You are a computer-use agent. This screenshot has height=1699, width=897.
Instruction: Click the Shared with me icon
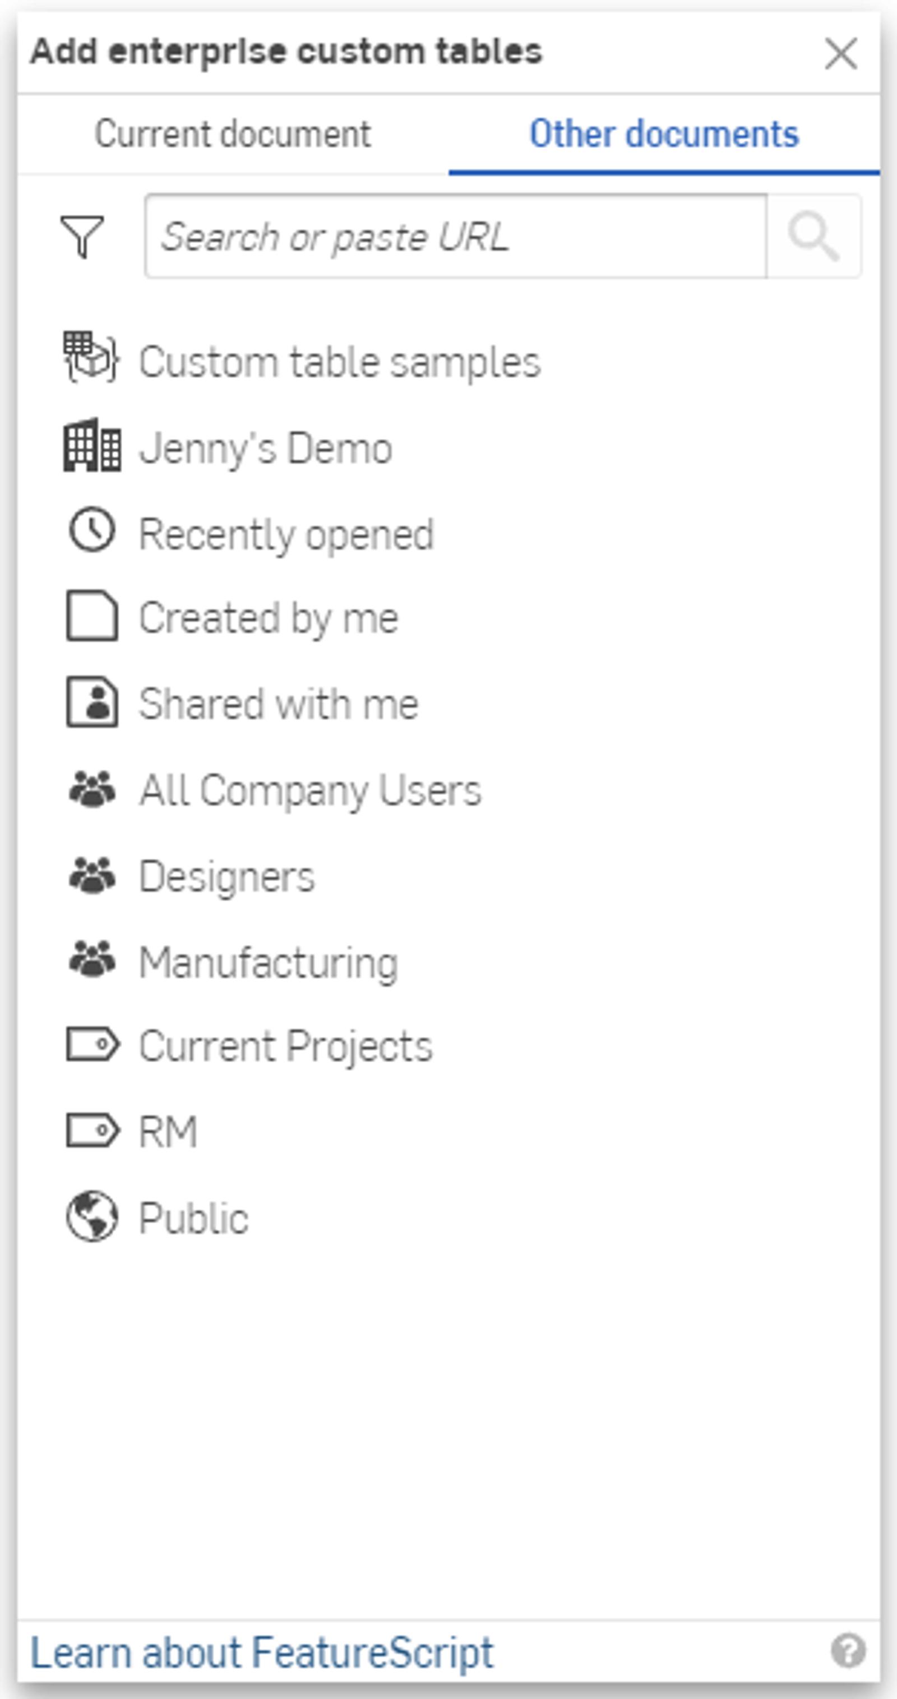pyautogui.click(x=92, y=702)
